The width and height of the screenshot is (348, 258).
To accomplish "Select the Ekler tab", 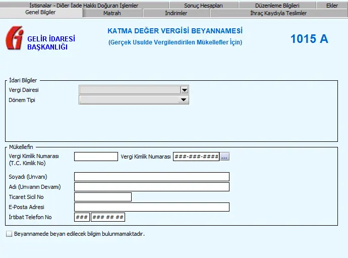I will (332, 6).
